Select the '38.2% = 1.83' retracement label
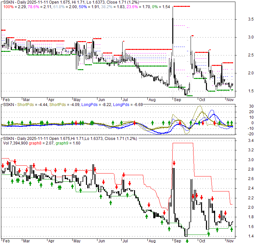255x243 pixels. click(113, 7)
